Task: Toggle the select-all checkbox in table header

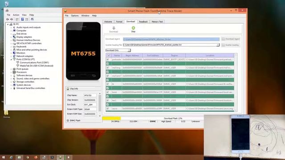Action: click(109, 55)
